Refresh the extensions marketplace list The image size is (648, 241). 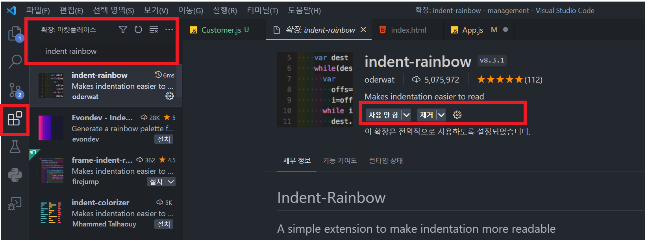point(138,29)
